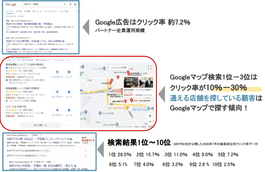Click the エールの丘 map marker

[x=105, y=68]
